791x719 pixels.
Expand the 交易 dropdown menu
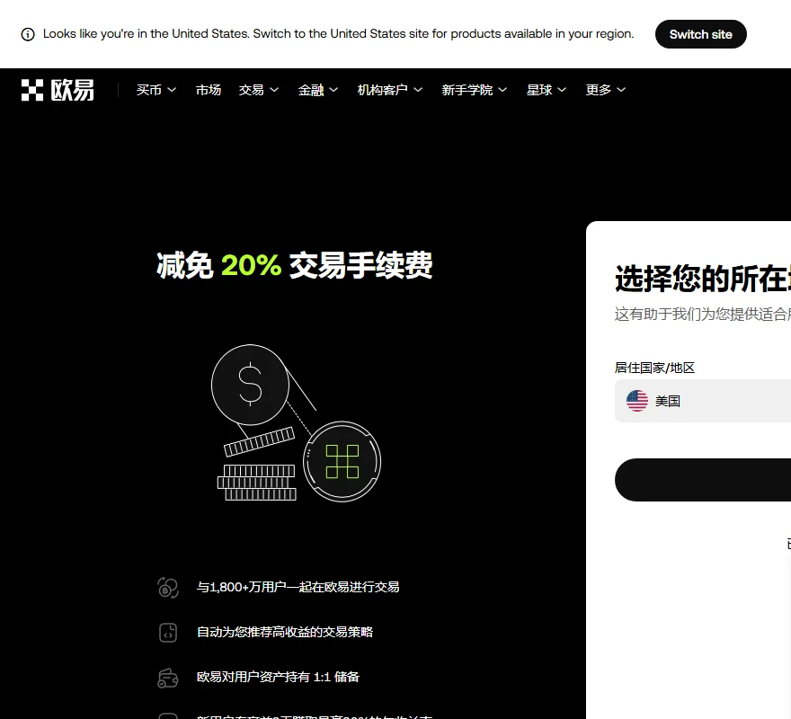pyautogui.click(x=259, y=90)
